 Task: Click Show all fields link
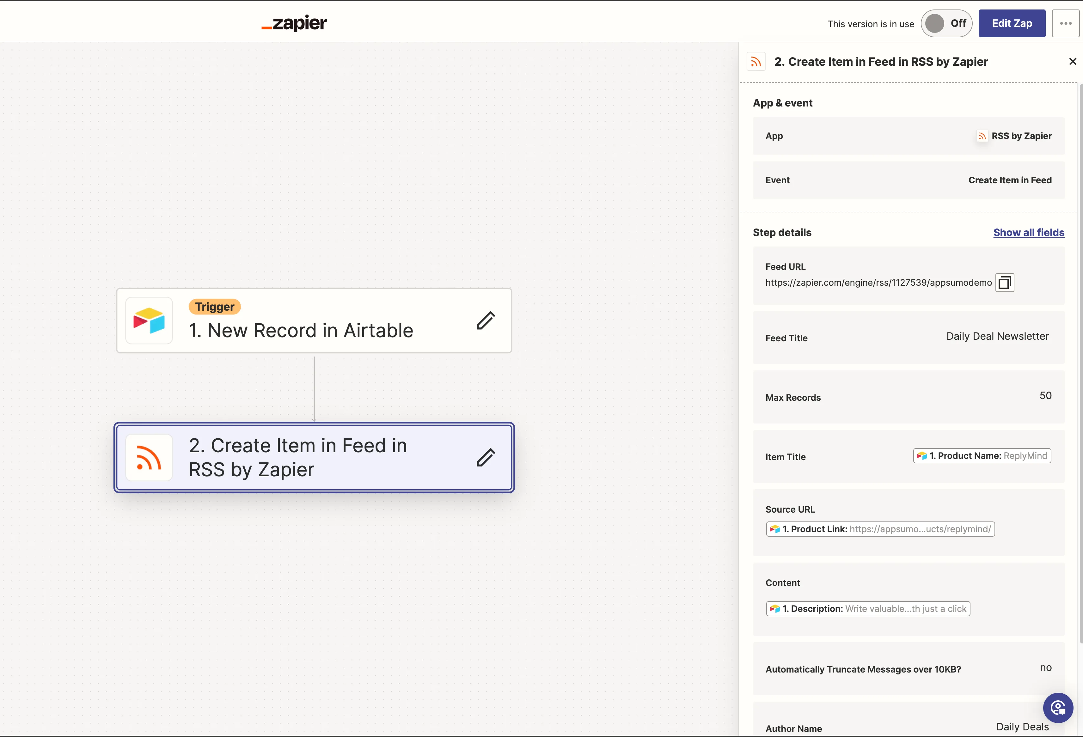point(1029,233)
